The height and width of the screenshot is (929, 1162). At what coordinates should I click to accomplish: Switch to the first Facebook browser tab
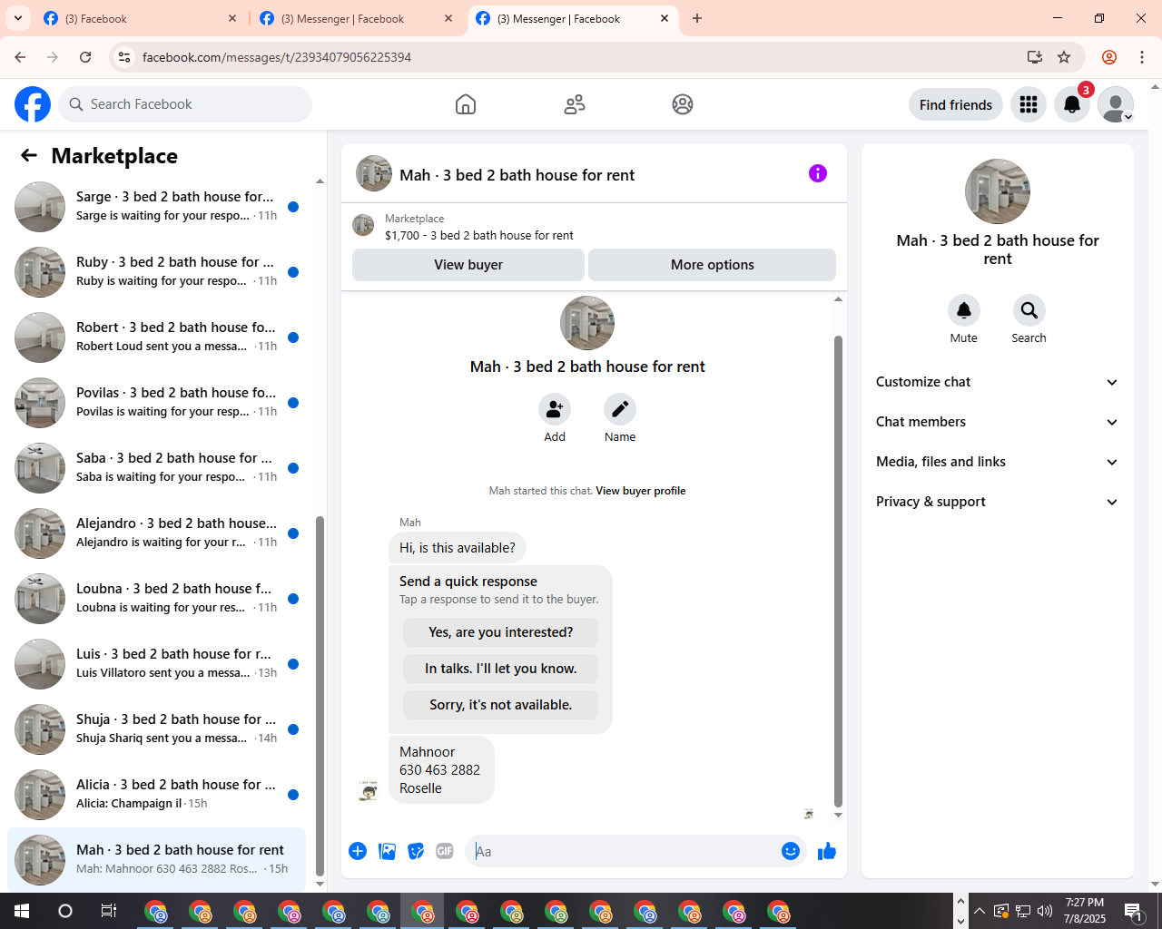point(140,18)
